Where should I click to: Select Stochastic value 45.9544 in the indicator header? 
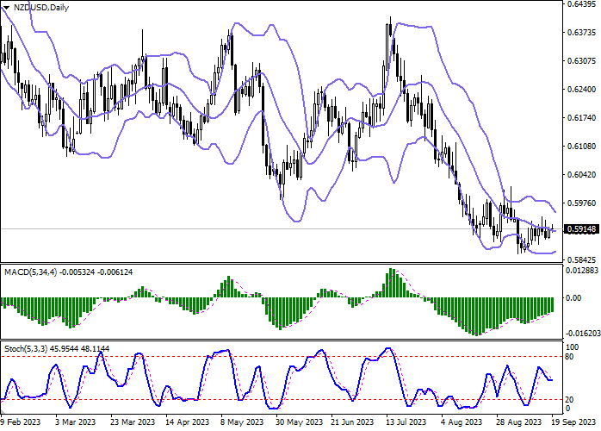65,348
